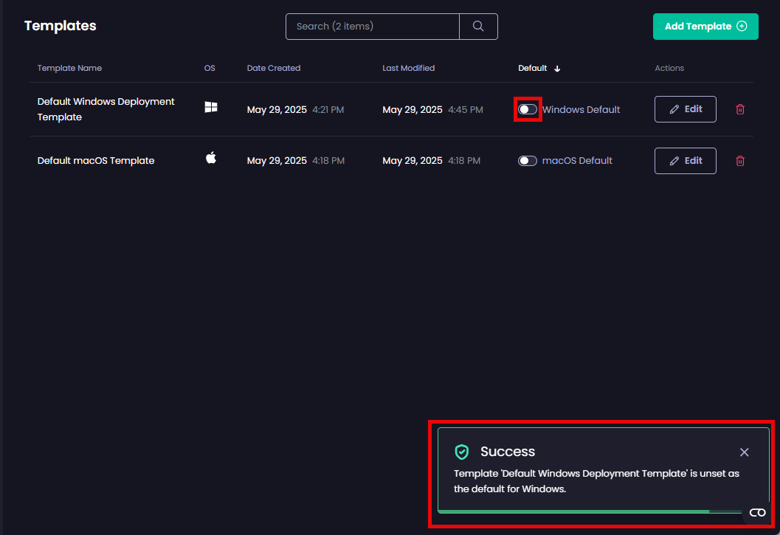Click the link icon in bottom corner
This screenshot has height=535, width=780.
757,513
